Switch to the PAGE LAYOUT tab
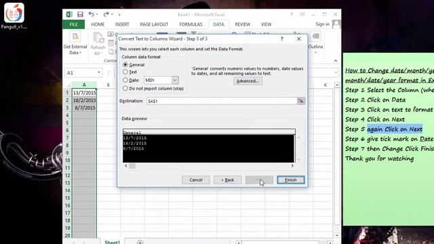 pyautogui.click(x=154, y=24)
